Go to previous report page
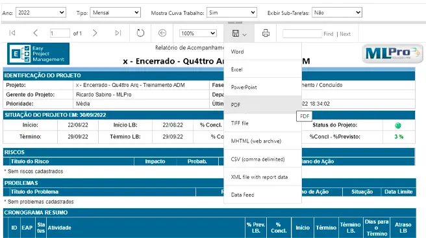The width and height of the screenshot is (426, 238). click(35, 33)
